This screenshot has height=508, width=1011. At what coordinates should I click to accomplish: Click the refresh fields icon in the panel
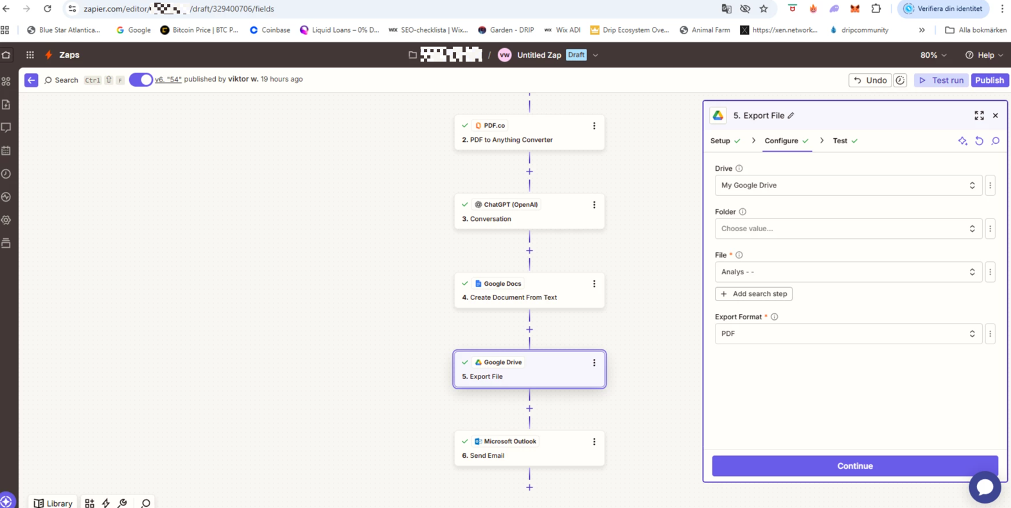(979, 141)
